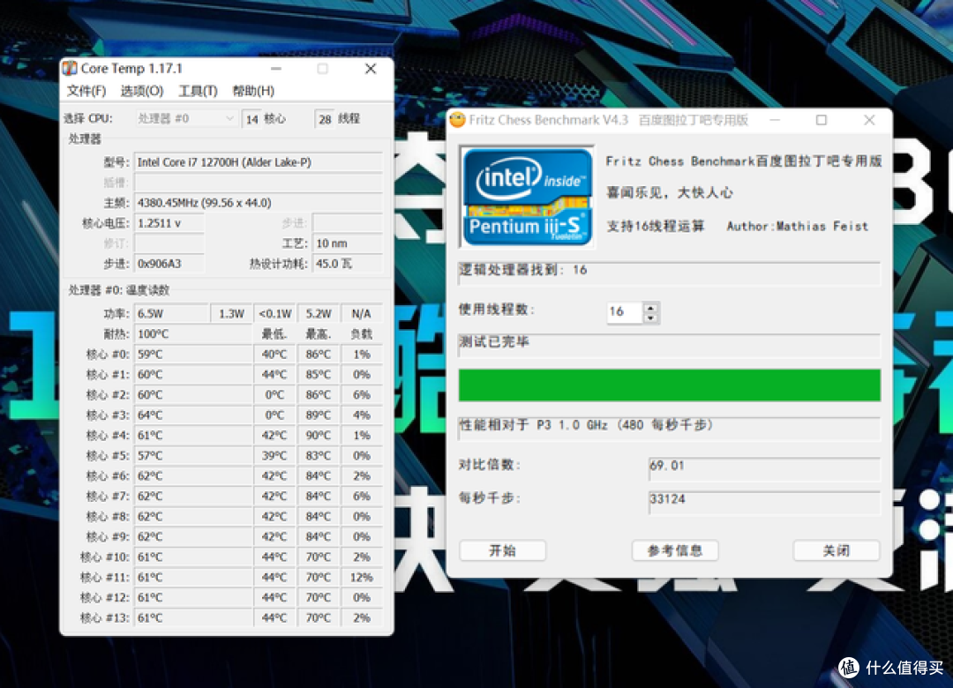Click the 耐热 value 100°C
The image size is (953, 688).
click(x=192, y=333)
